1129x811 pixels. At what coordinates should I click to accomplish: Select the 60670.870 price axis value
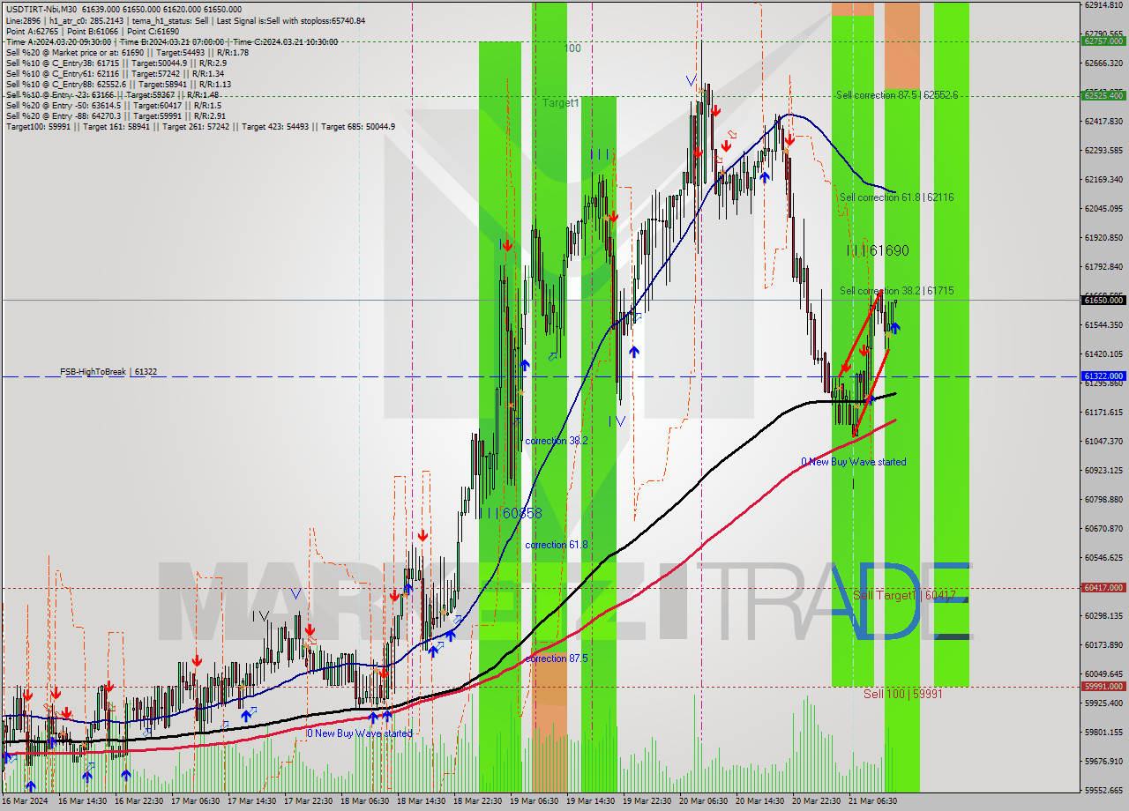click(x=1103, y=529)
